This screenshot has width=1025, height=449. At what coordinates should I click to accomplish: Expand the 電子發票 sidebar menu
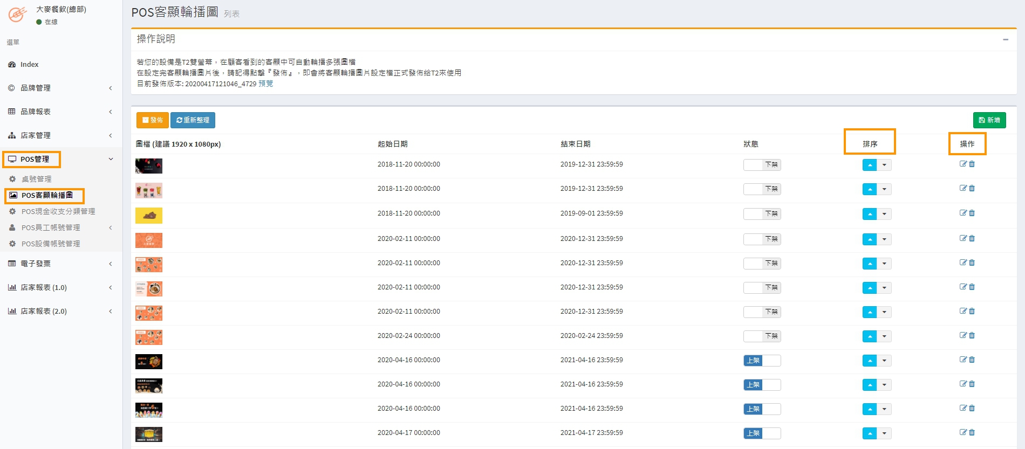pos(59,264)
